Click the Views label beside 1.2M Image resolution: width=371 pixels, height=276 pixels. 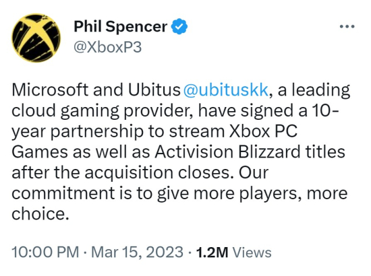tap(252, 252)
